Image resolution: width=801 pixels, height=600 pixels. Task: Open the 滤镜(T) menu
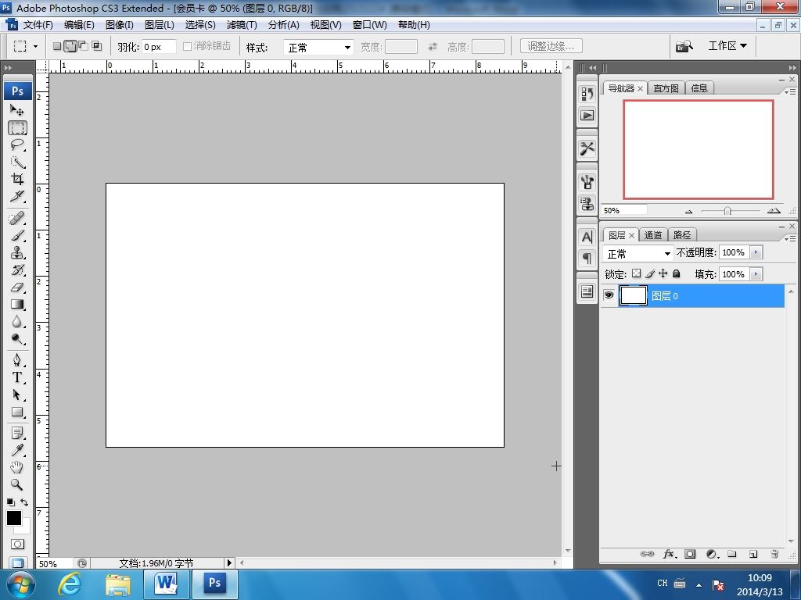click(242, 25)
